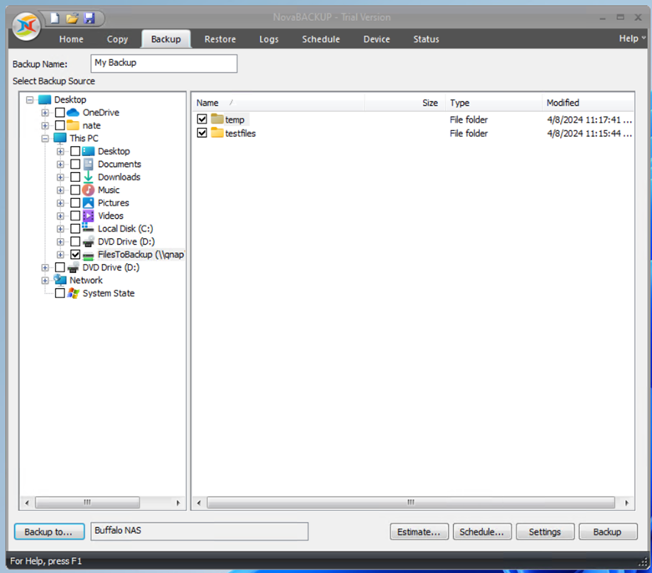Click the file list scroll right arrow
The height and width of the screenshot is (573, 652).
(627, 503)
